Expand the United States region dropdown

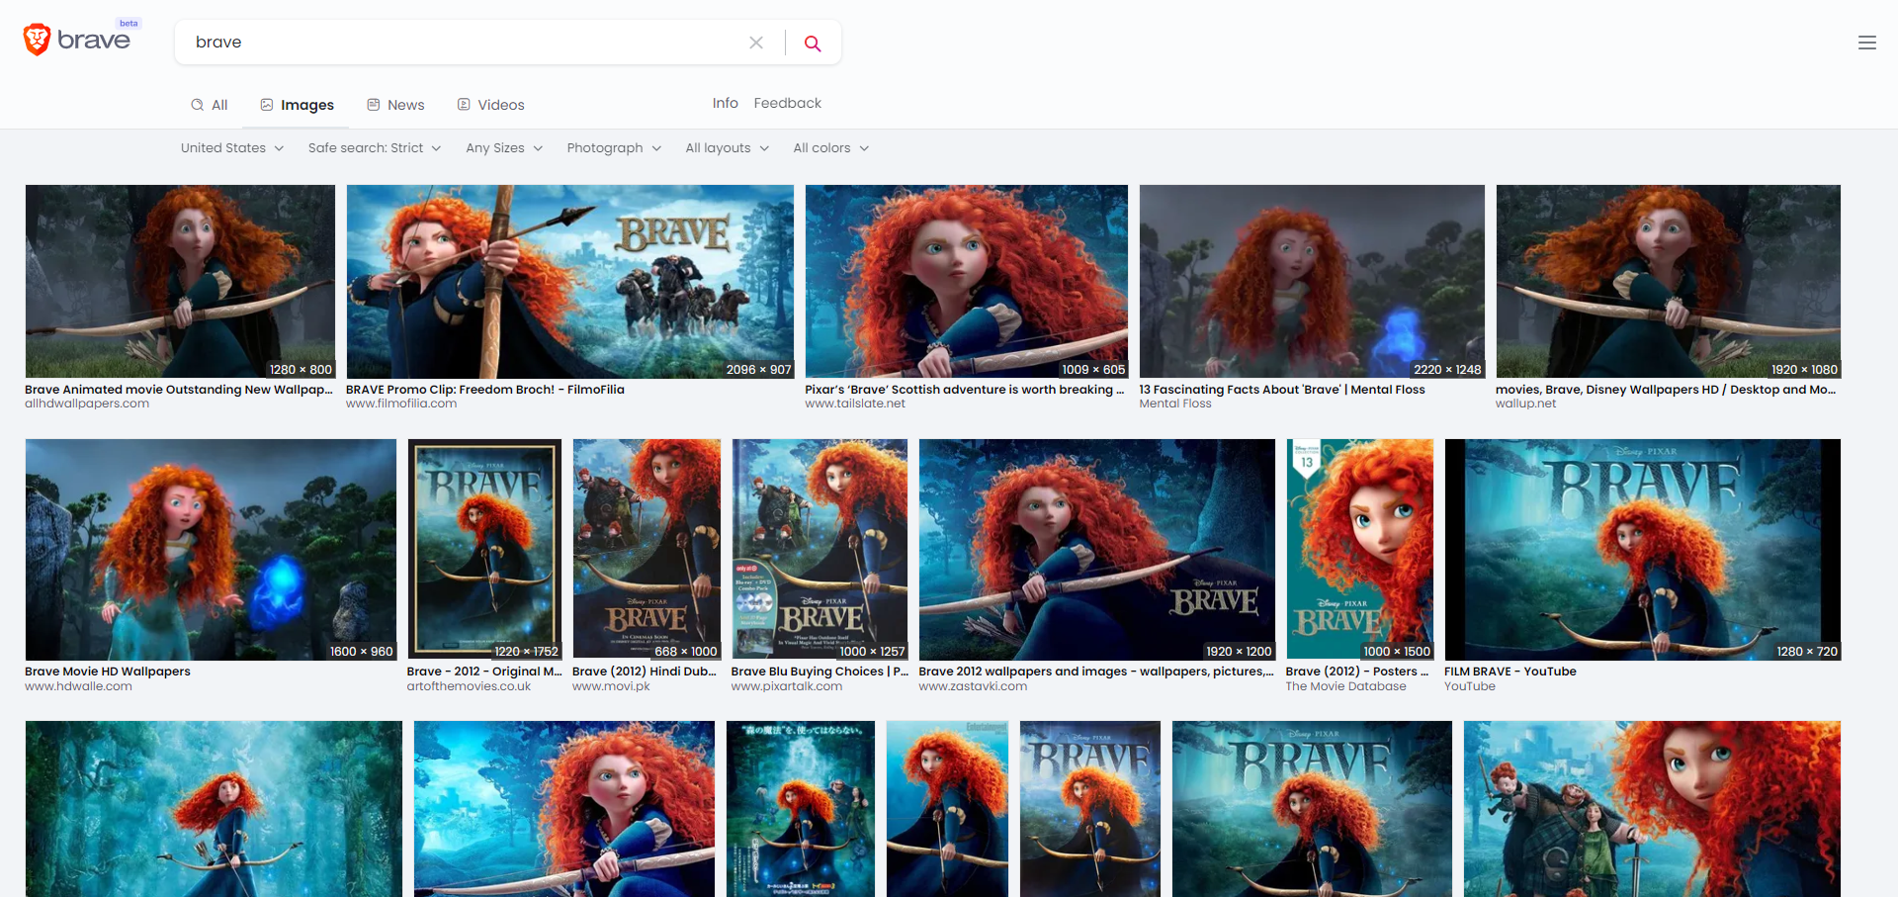[x=232, y=148]
